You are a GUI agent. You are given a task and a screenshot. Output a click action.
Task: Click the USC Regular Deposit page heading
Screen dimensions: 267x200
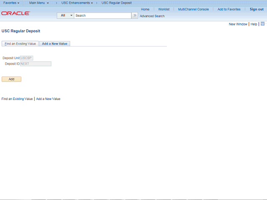21,31
